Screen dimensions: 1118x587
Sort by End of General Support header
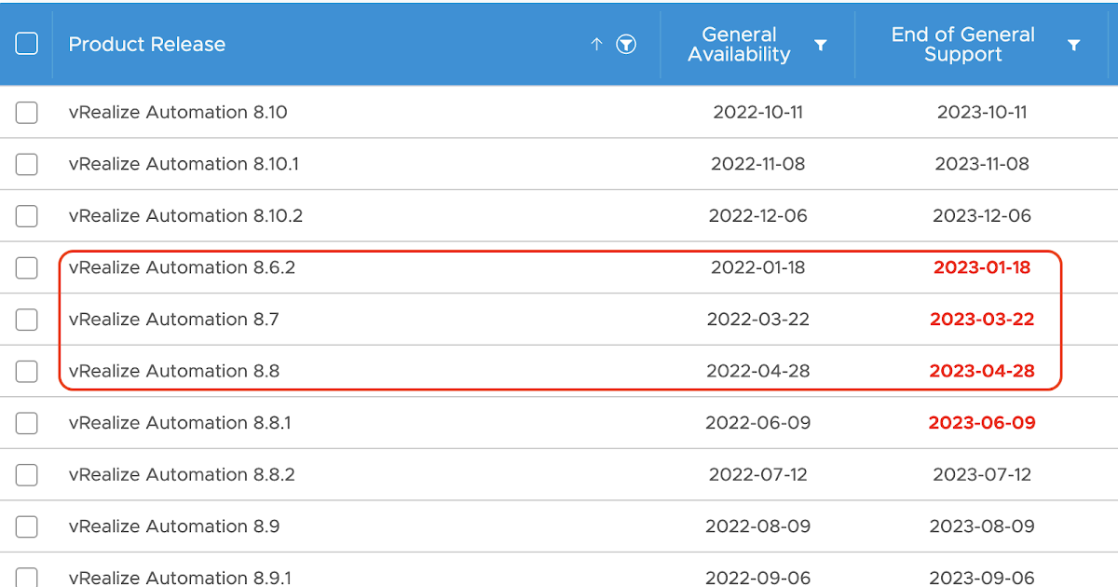tap(962, 45)
